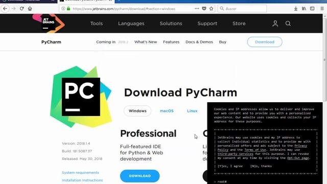
Task: Open System requirements link
Action: [80, 173]
